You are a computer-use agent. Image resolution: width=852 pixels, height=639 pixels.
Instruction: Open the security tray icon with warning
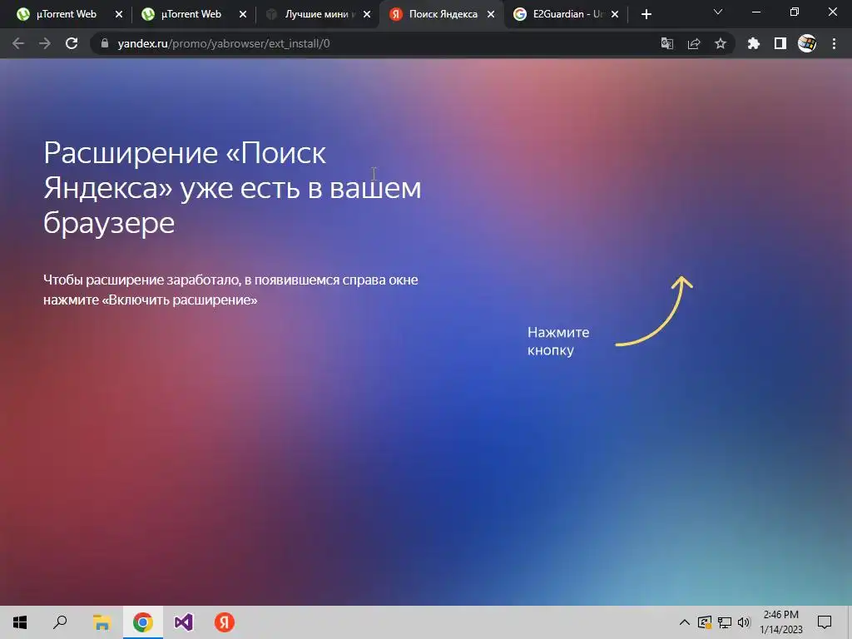click(x=704, y=622)
